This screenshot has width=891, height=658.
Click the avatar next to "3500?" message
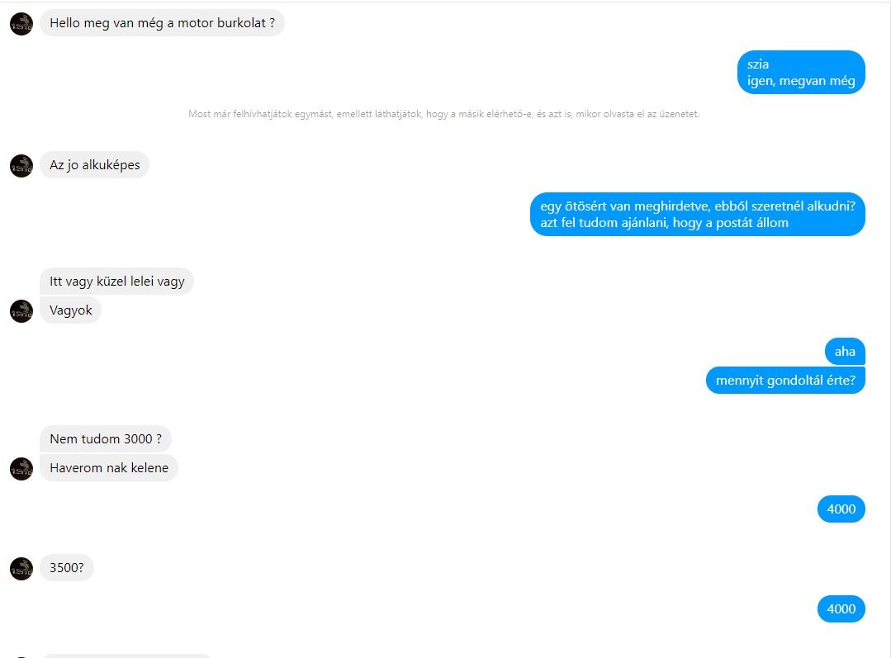[21, 568]
